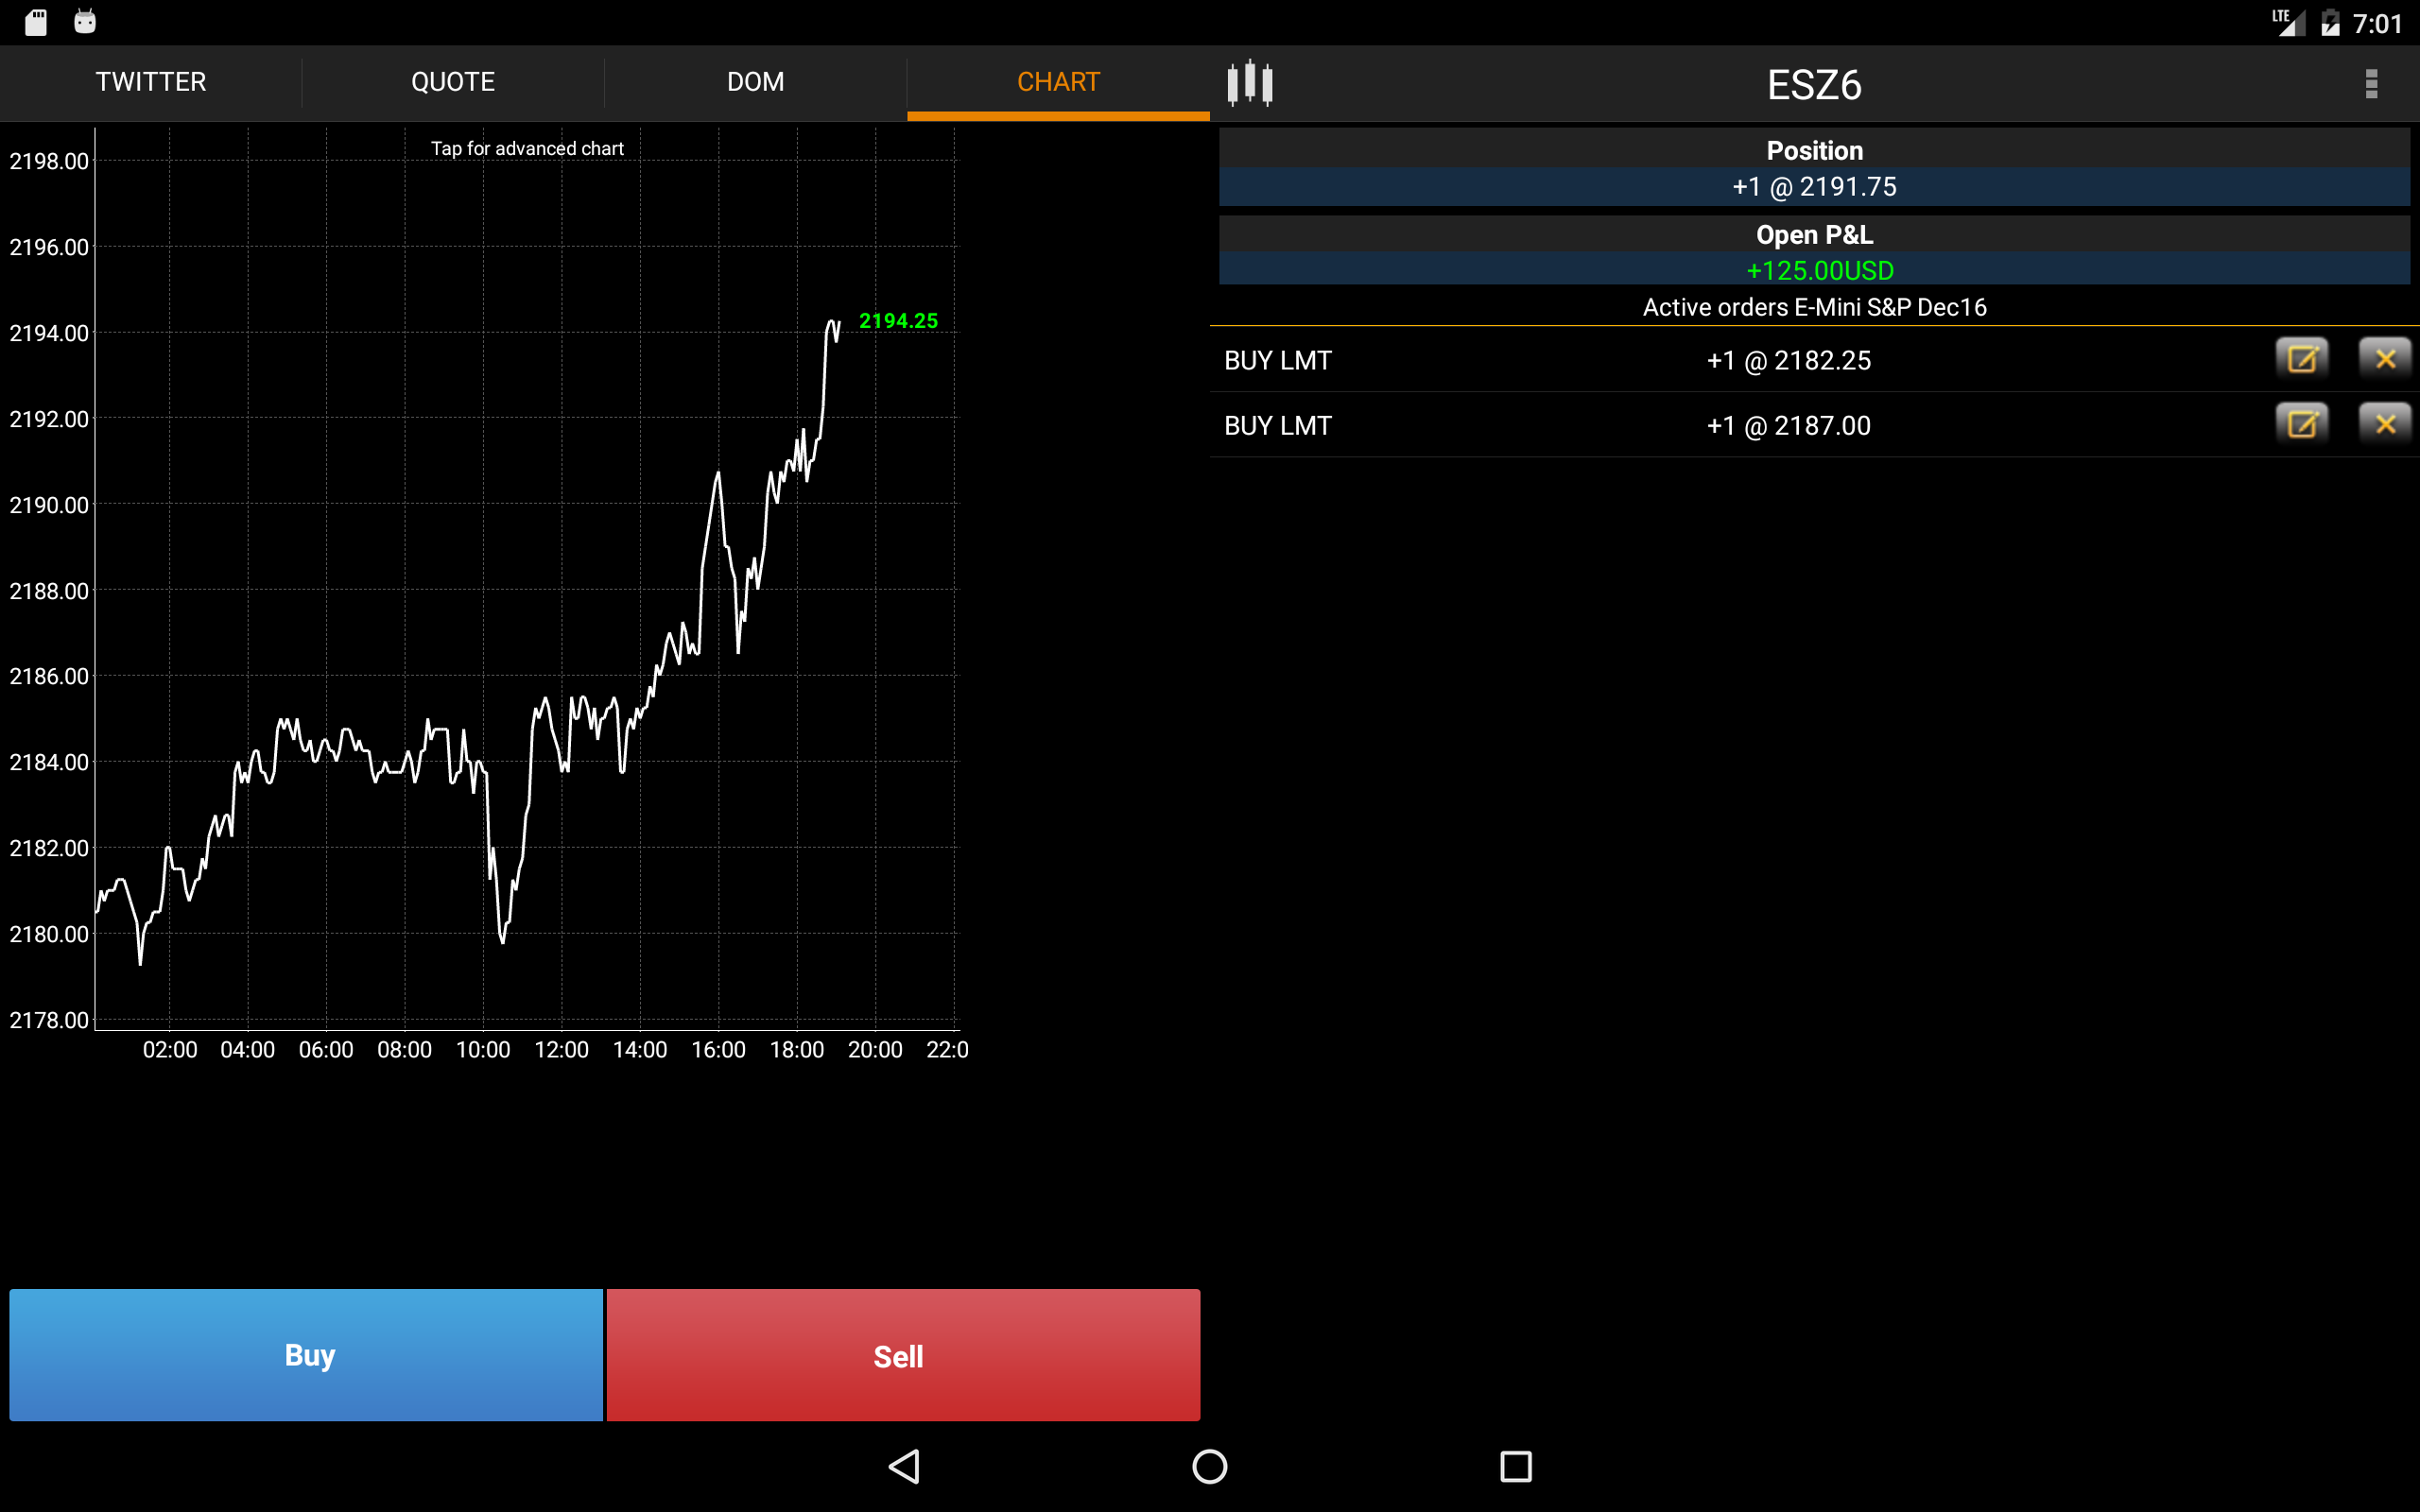The width and height of the screenshot is (2420, 1512).
Task: Switch to the TWITTER tab
Action: [151, 82]
